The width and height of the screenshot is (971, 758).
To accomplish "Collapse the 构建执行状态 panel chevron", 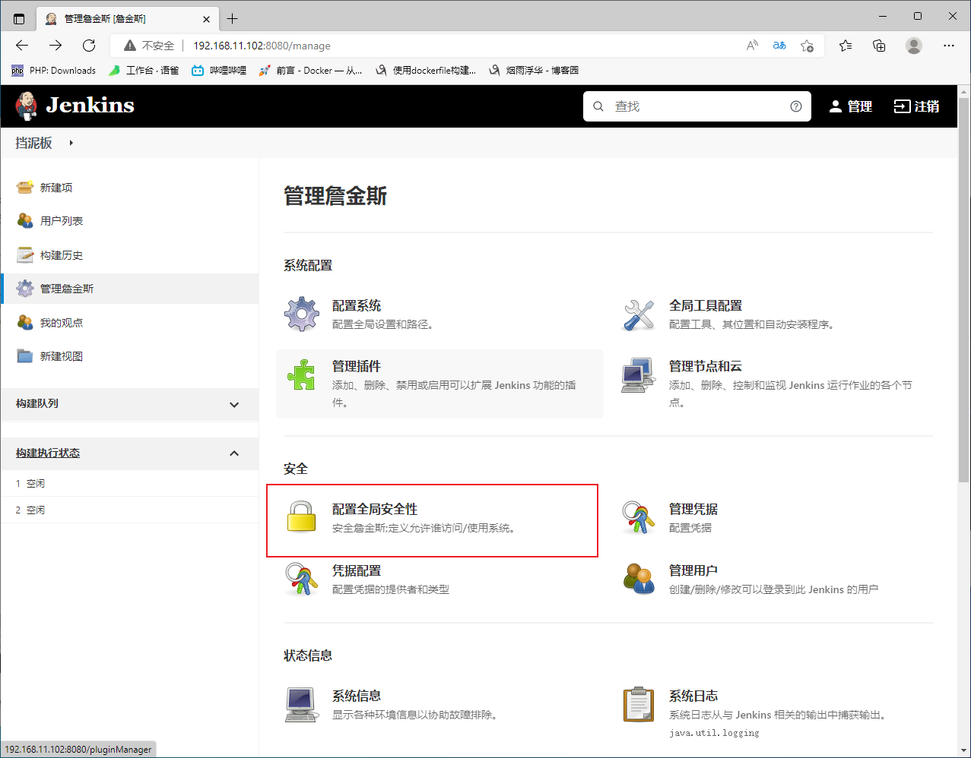I will (x=234, y=453).
